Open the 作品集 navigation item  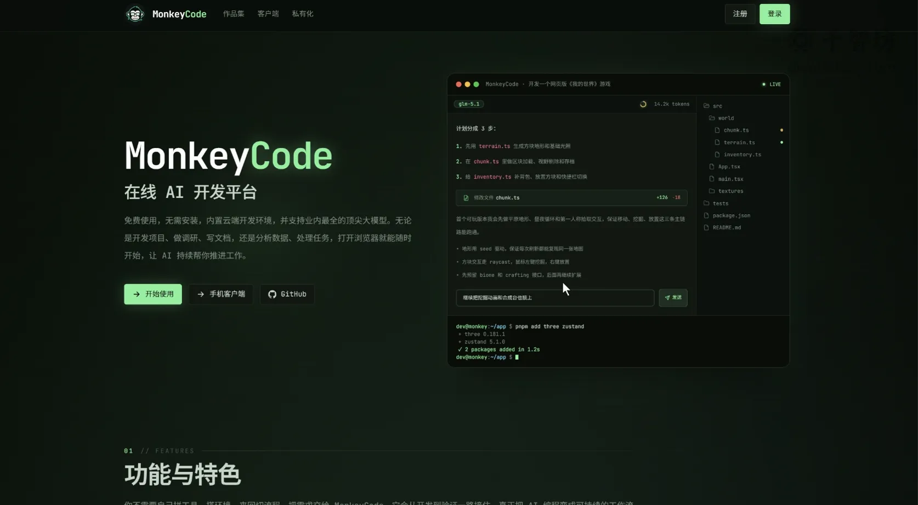pos(234,14)
